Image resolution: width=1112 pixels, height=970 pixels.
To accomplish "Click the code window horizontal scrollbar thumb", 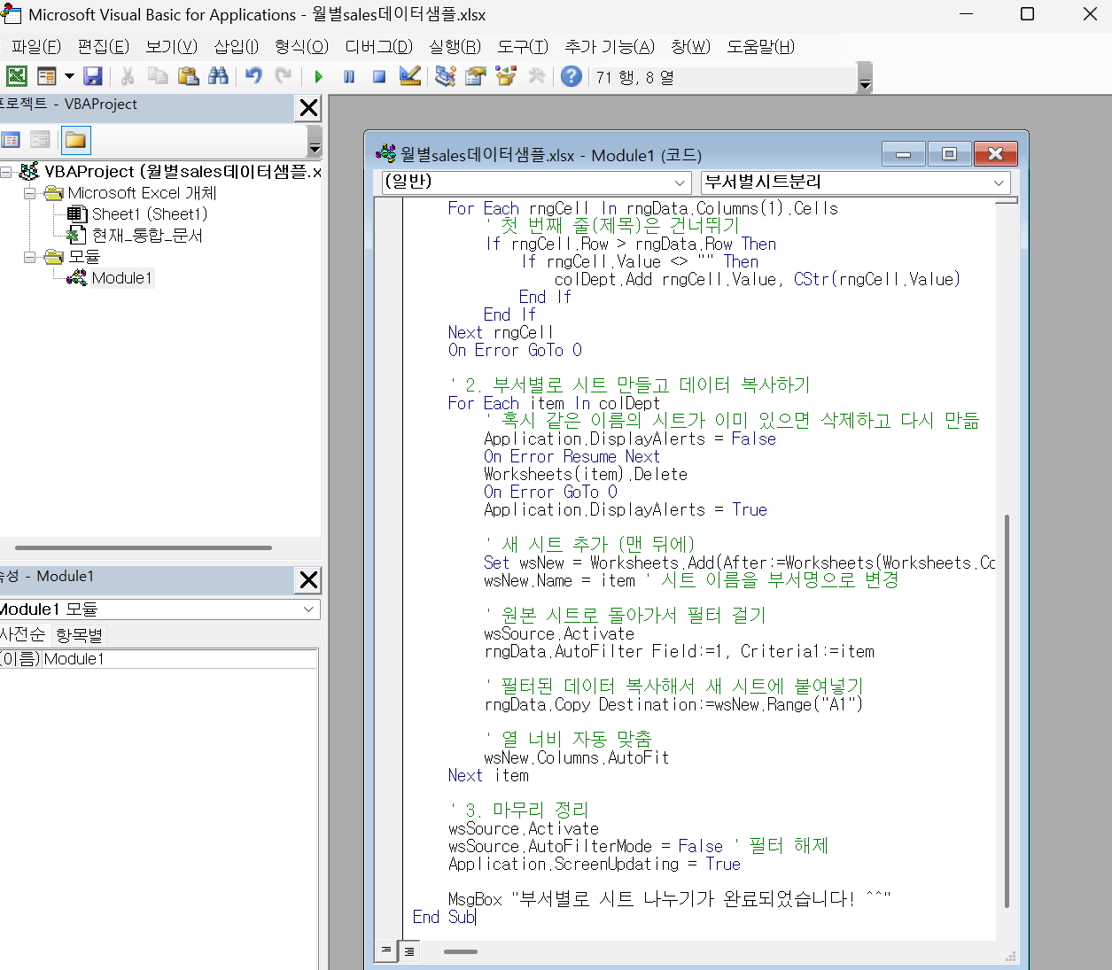I will click(x=461, y=951).
